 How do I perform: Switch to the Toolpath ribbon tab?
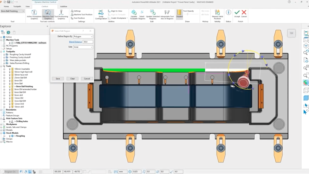pyautogui.click(x=17, y=6)
